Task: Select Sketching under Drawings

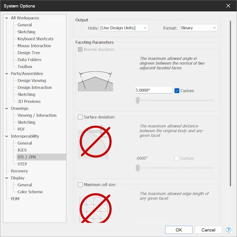Action: 26,122
